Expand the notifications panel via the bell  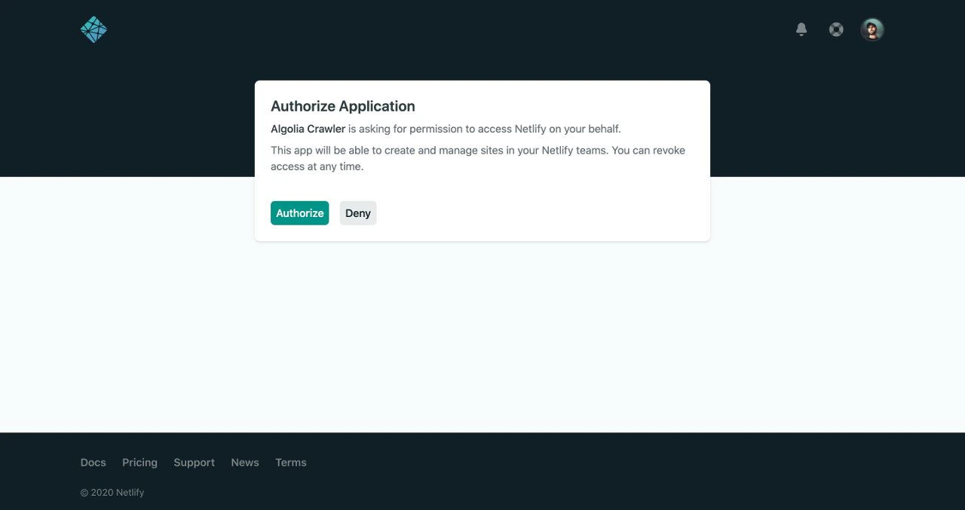pos(801,29)
